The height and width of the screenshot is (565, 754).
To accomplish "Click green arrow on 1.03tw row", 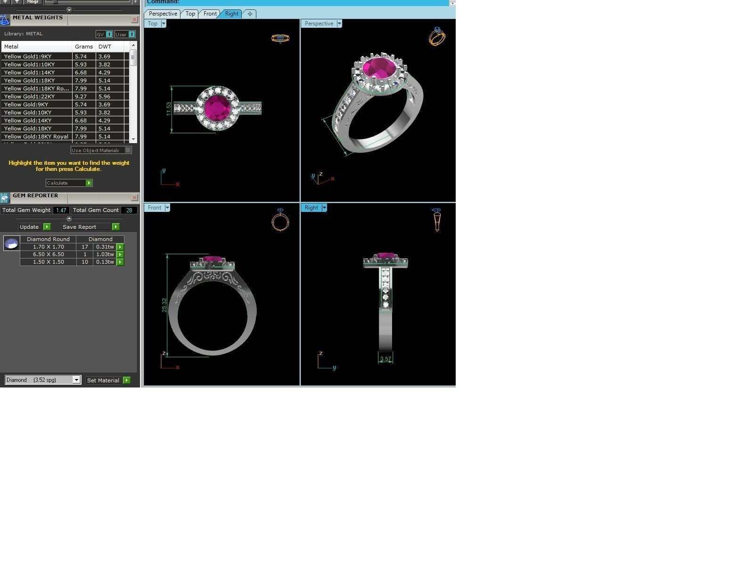I will (x=120, y=254).
